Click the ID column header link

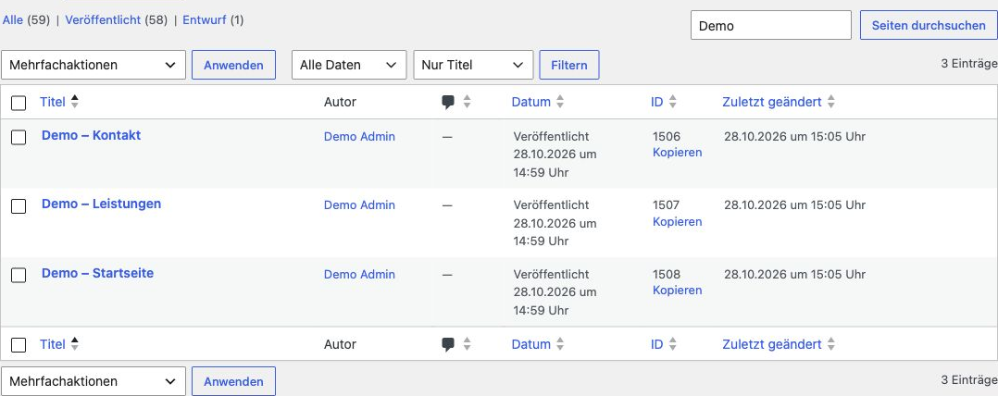click(657, 102)
